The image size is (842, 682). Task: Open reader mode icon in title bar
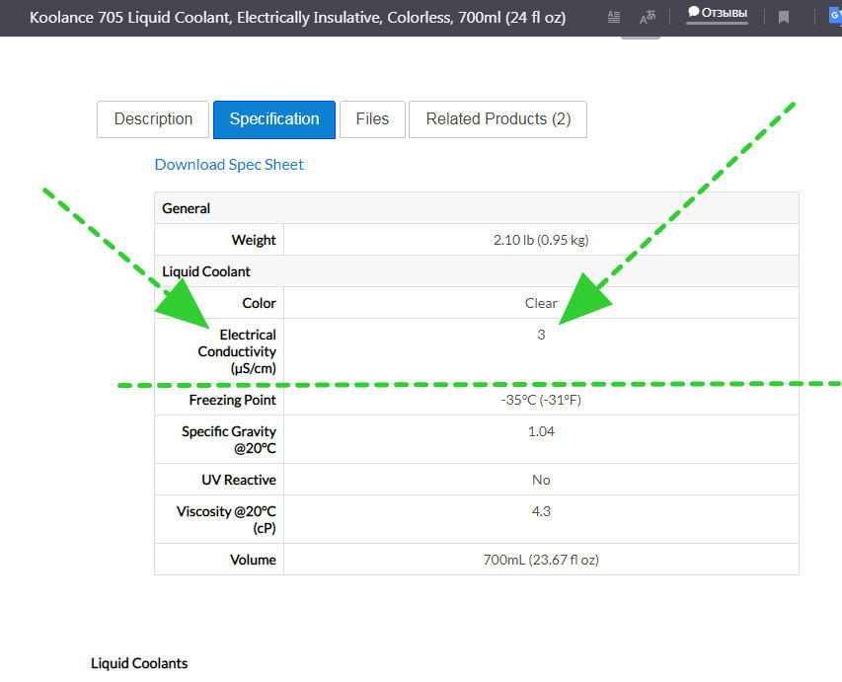point(614,17)
